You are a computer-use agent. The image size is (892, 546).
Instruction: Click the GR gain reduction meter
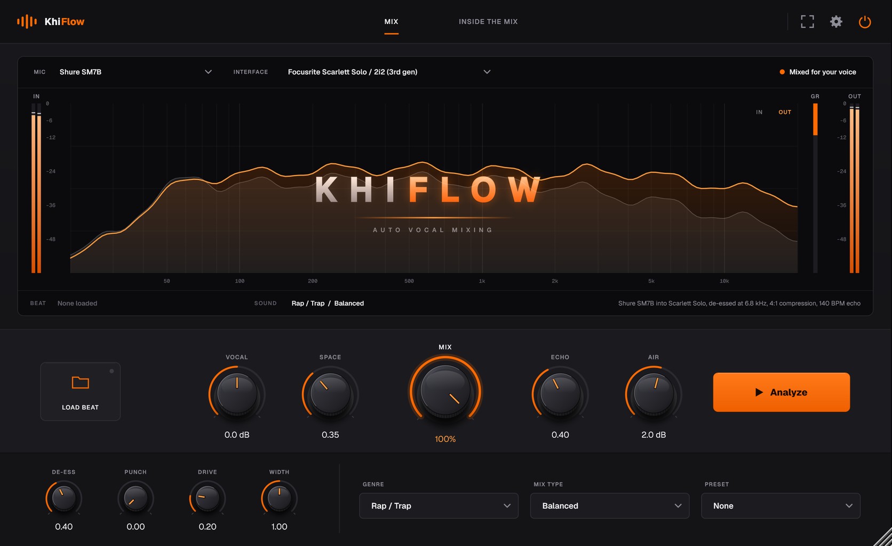point(815,188)
